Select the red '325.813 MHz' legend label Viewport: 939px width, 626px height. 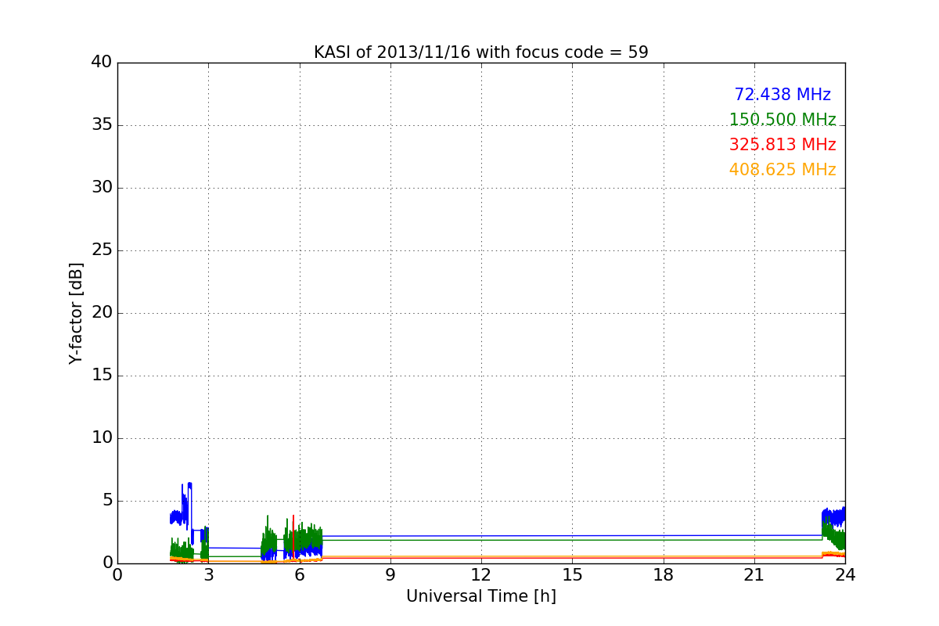(782, 145)
